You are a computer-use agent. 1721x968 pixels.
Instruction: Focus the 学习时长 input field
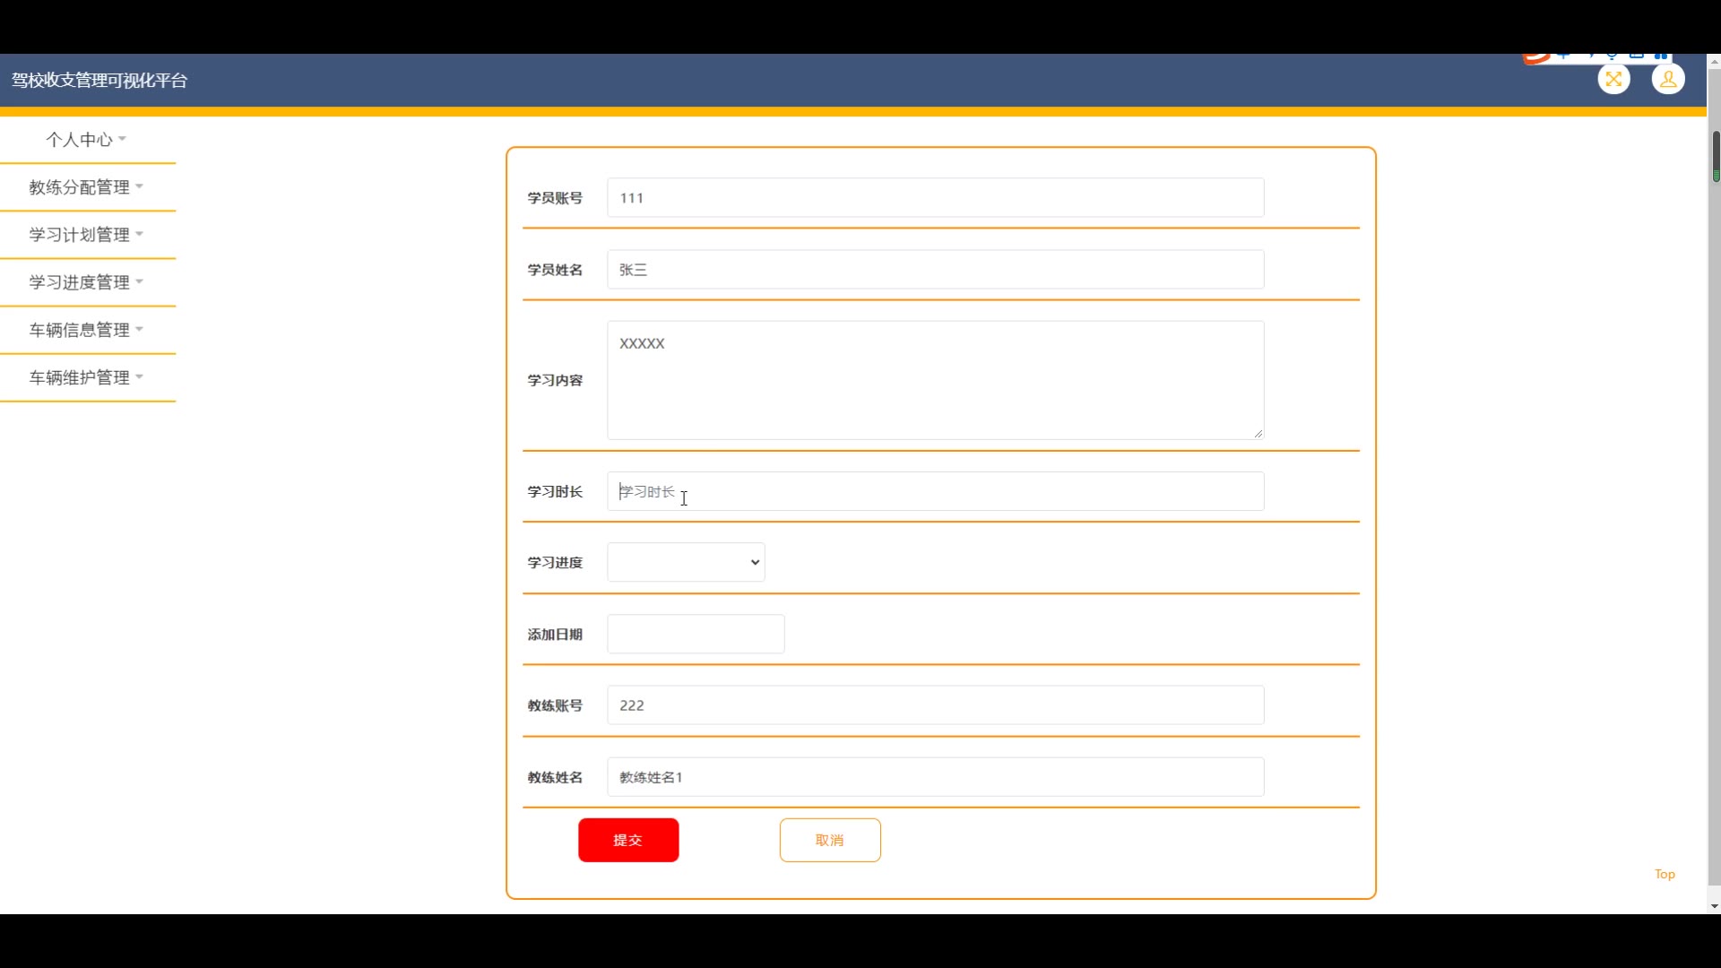point(935,491)
